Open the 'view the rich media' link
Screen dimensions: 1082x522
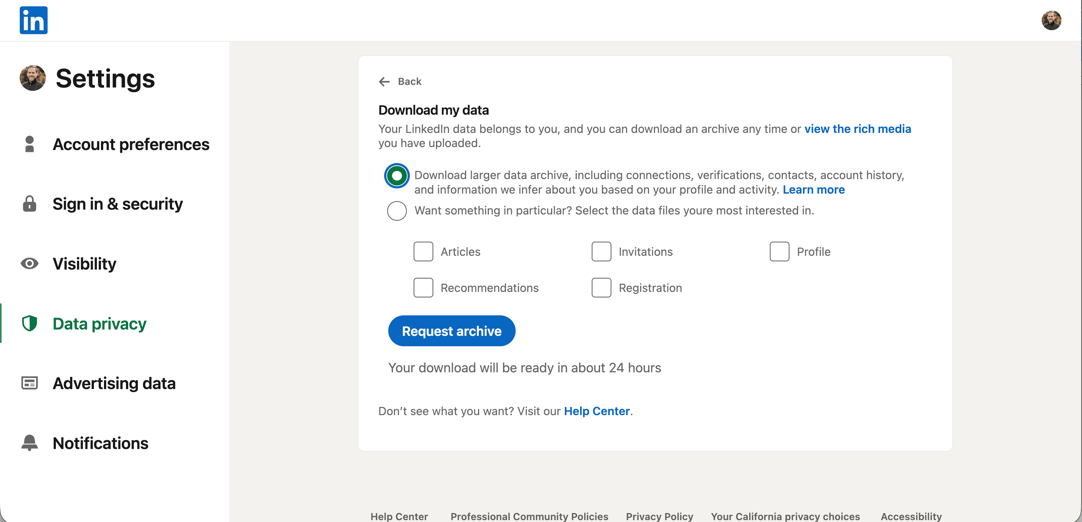click(x=857, y=129)
